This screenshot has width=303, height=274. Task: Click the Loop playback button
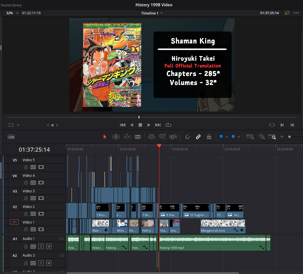168,125
